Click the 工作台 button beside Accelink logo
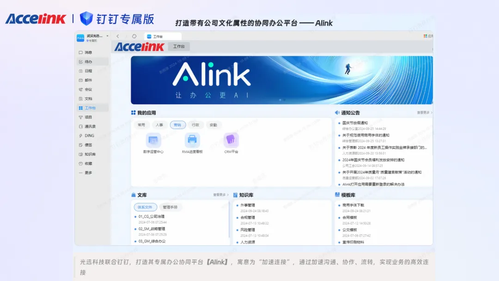 (179, 47)
